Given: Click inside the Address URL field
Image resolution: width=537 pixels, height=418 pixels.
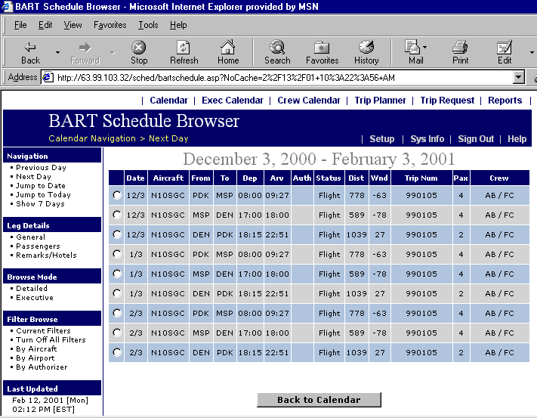Looking at the screenshot, I should pos(279,77).
